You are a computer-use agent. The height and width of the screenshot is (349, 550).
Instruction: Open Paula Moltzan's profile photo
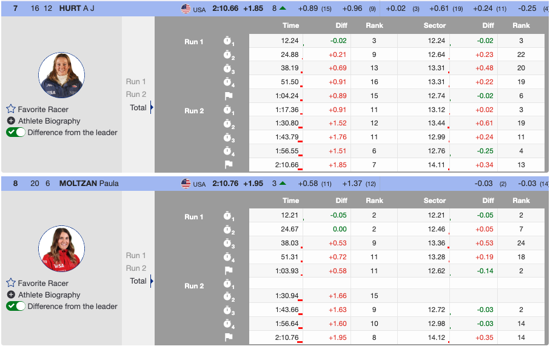[61, 248]
